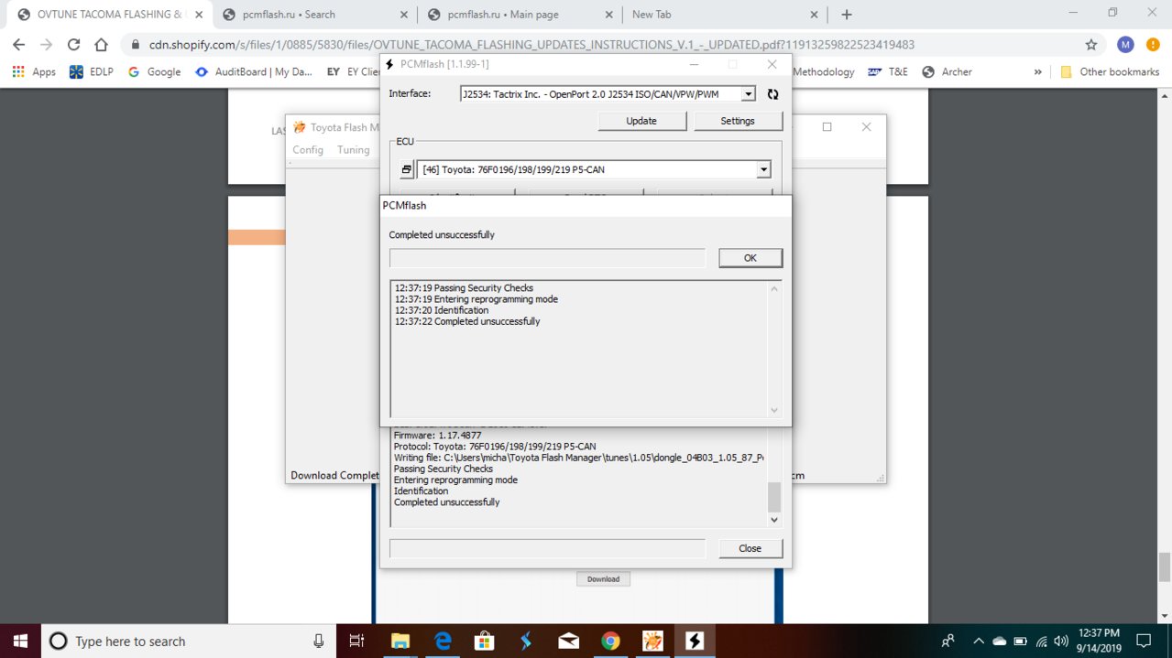Click the Close button in PCMflash
1172x658 pixels.
750,548
